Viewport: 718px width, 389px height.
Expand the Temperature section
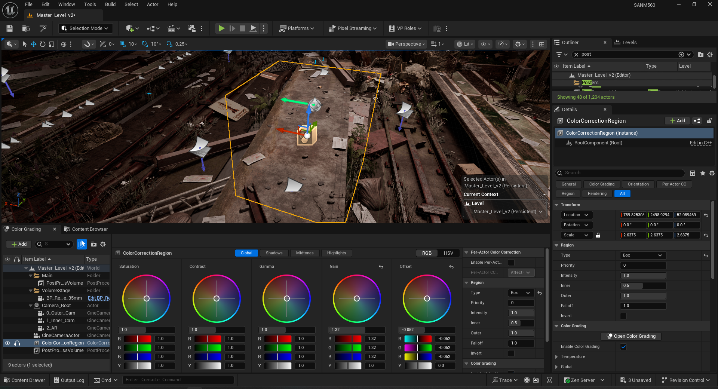(557, 357)
